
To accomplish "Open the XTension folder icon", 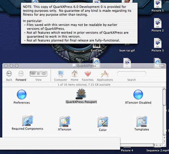I will pyautogui.click(x=64, y=121).
